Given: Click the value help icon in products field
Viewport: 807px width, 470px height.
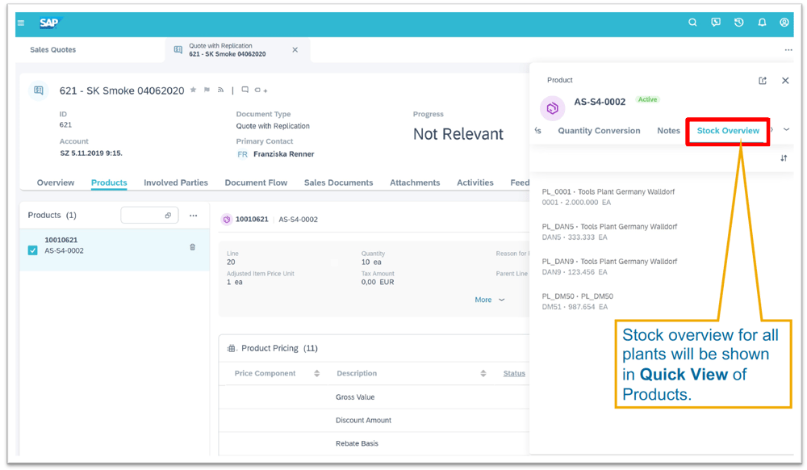Looking at the screenshot, I should click(168, 216).
